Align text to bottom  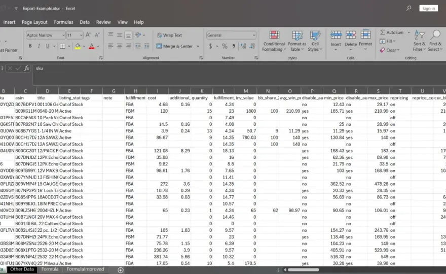click(x=128, y=35)
